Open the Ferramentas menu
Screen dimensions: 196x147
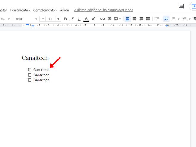coord(20,10)
